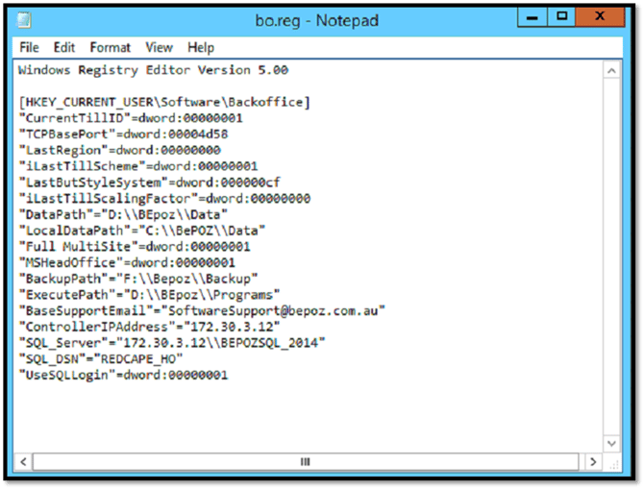
Task: Click the horizontal scrollbar left arrow
Action: tap(26, 462)
